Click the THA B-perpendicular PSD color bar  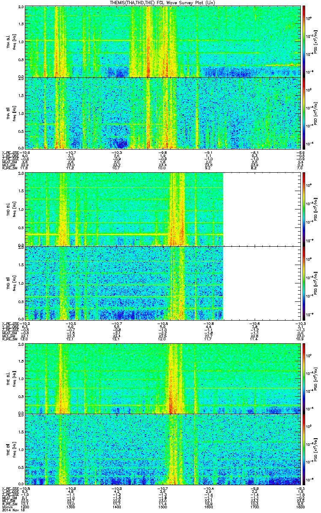click(x=303, y=41)
